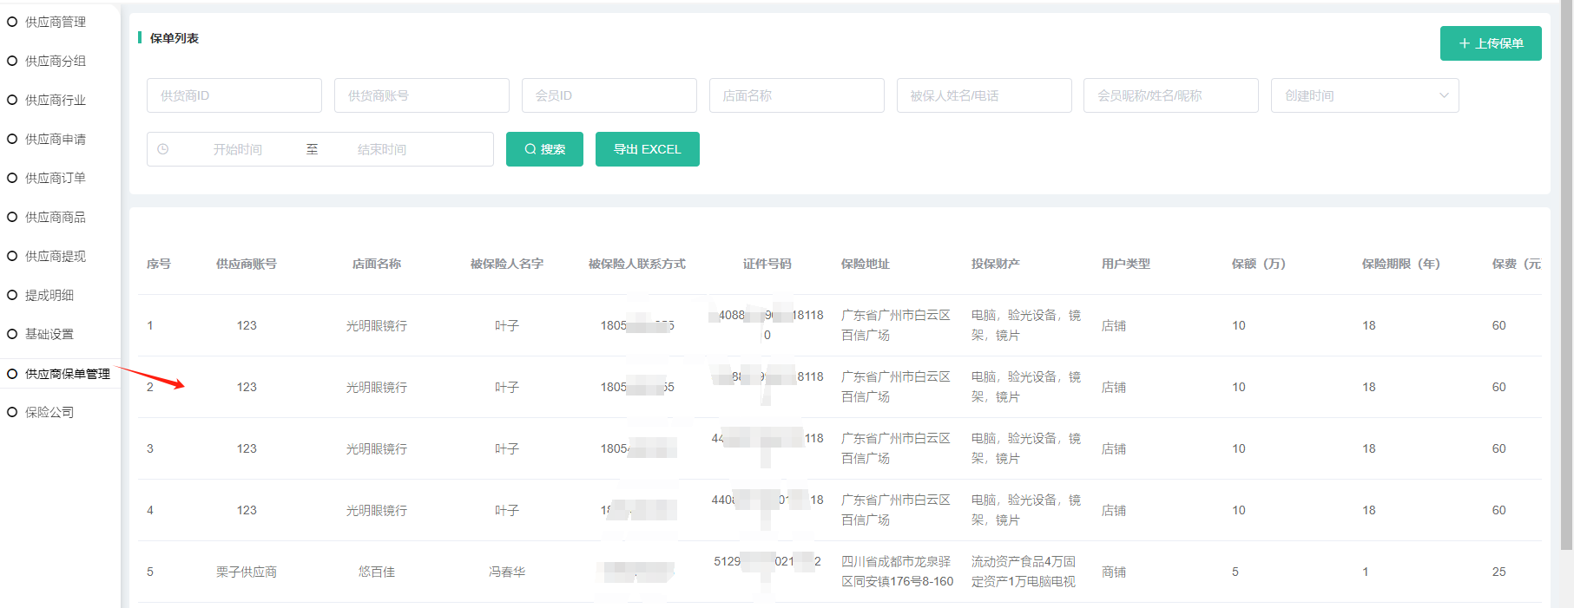Click the circle icon next to 供应商订单

click(x=12, y=178)
